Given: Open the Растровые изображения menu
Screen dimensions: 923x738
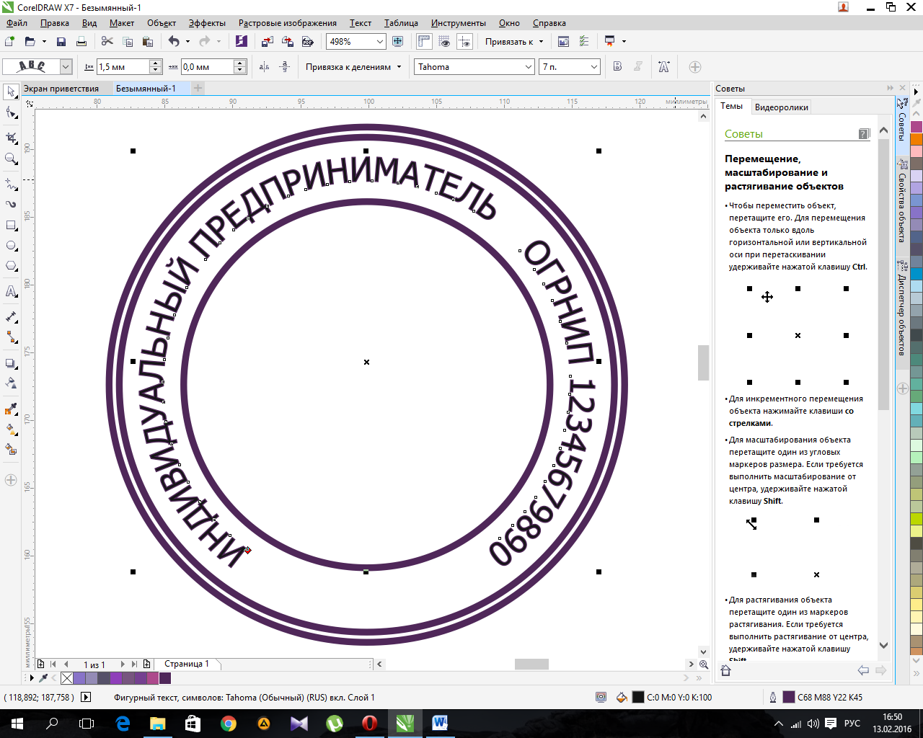Looking at the screenshot, I should (288, 23).
